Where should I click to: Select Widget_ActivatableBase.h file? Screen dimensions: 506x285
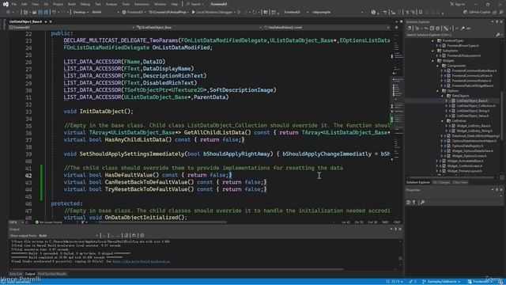465,161
